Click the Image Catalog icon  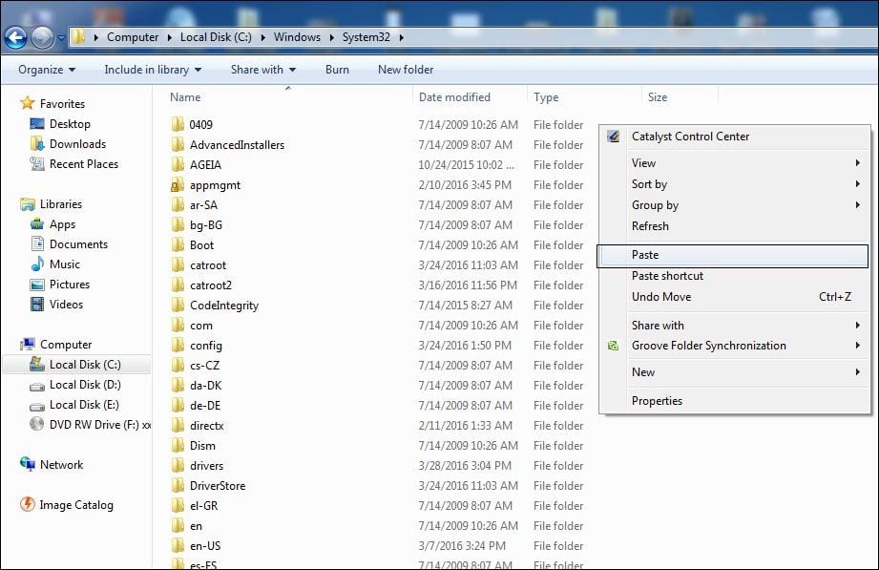tap(27, 504)
